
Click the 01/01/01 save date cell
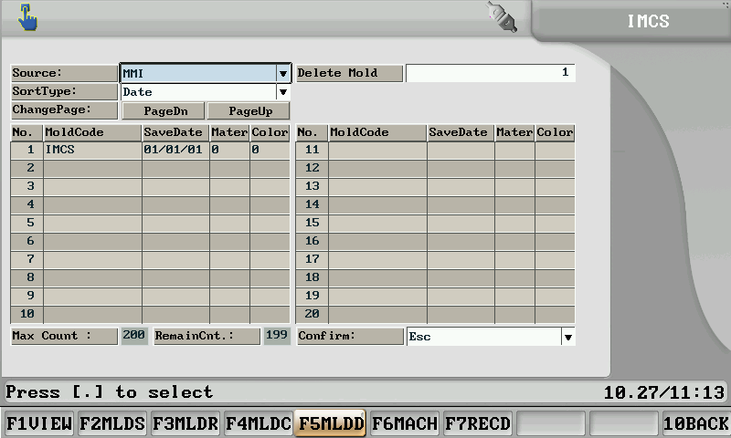point(175,150)
